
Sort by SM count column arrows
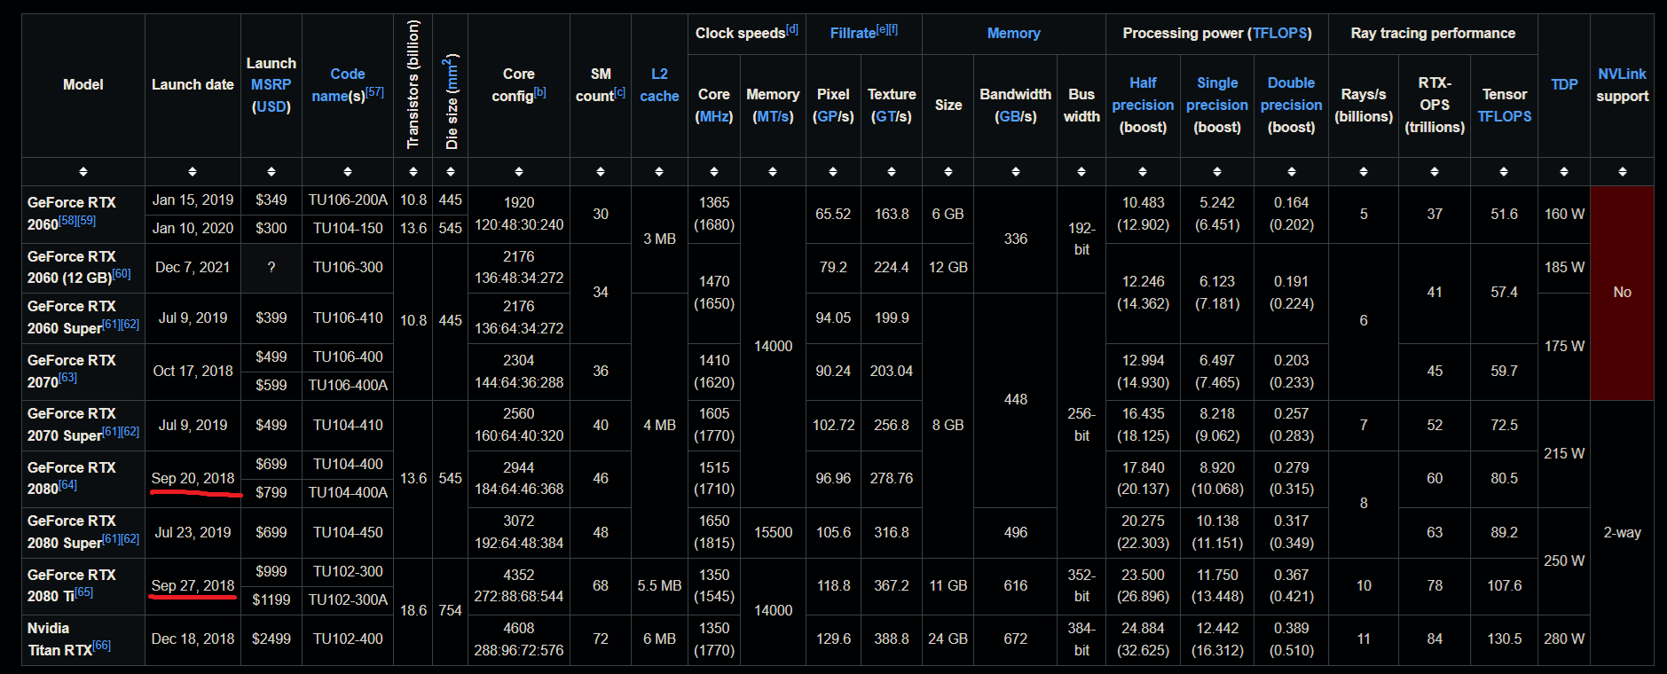point(601,171)
